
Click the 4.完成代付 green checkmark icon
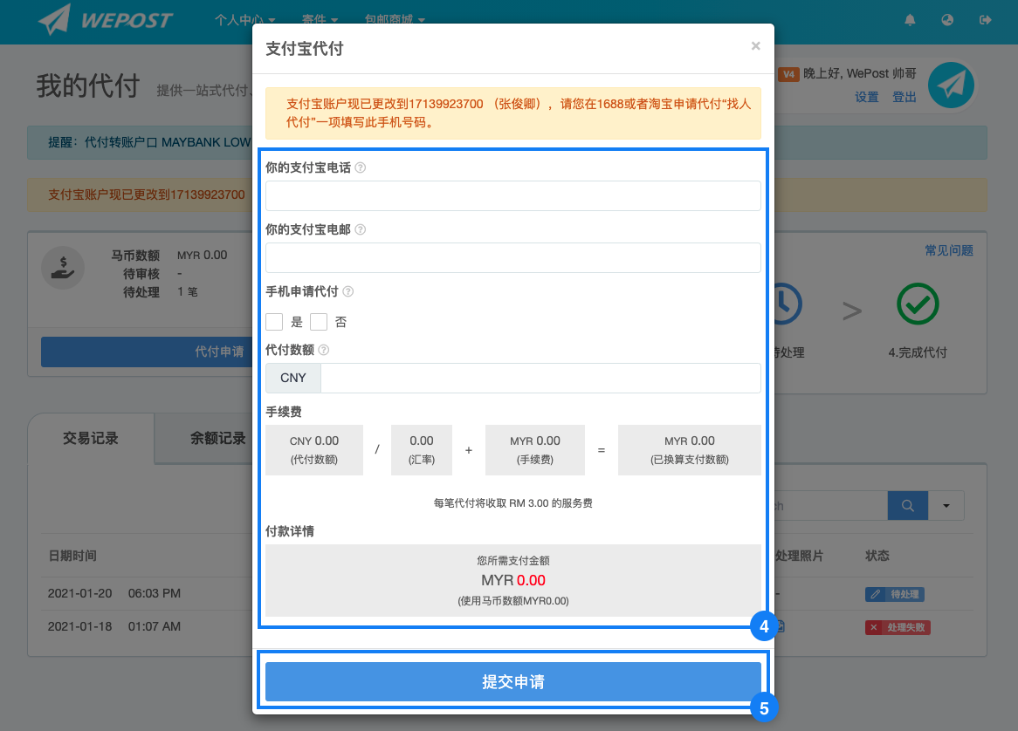pyautogui.click(x=918, y=304)
